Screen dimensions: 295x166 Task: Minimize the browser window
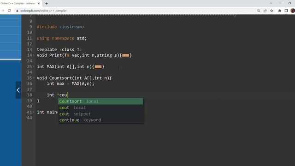coord(280,3)
